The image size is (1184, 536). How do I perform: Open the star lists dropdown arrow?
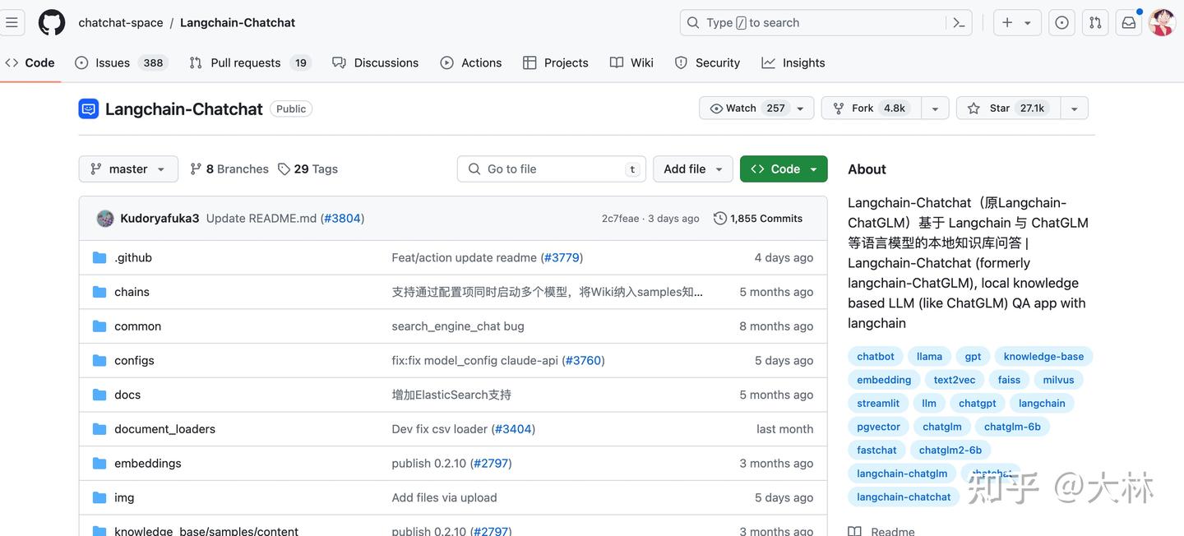(1074, 109)
